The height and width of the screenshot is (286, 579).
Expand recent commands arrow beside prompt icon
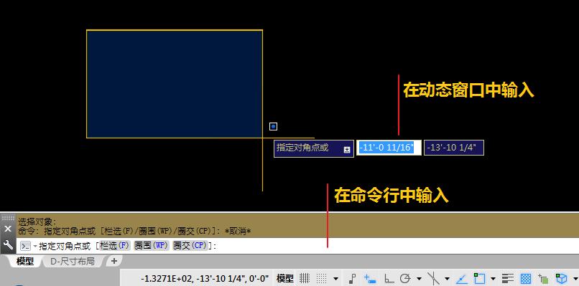pyautogui.click(x=35, y=246)
